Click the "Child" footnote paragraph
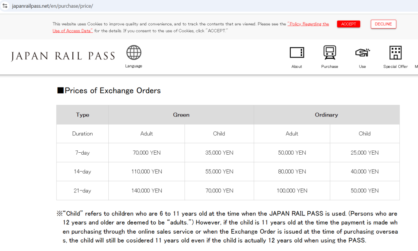Image resolution: width=418 pixels, height=251 pixels. coord(227,227)
